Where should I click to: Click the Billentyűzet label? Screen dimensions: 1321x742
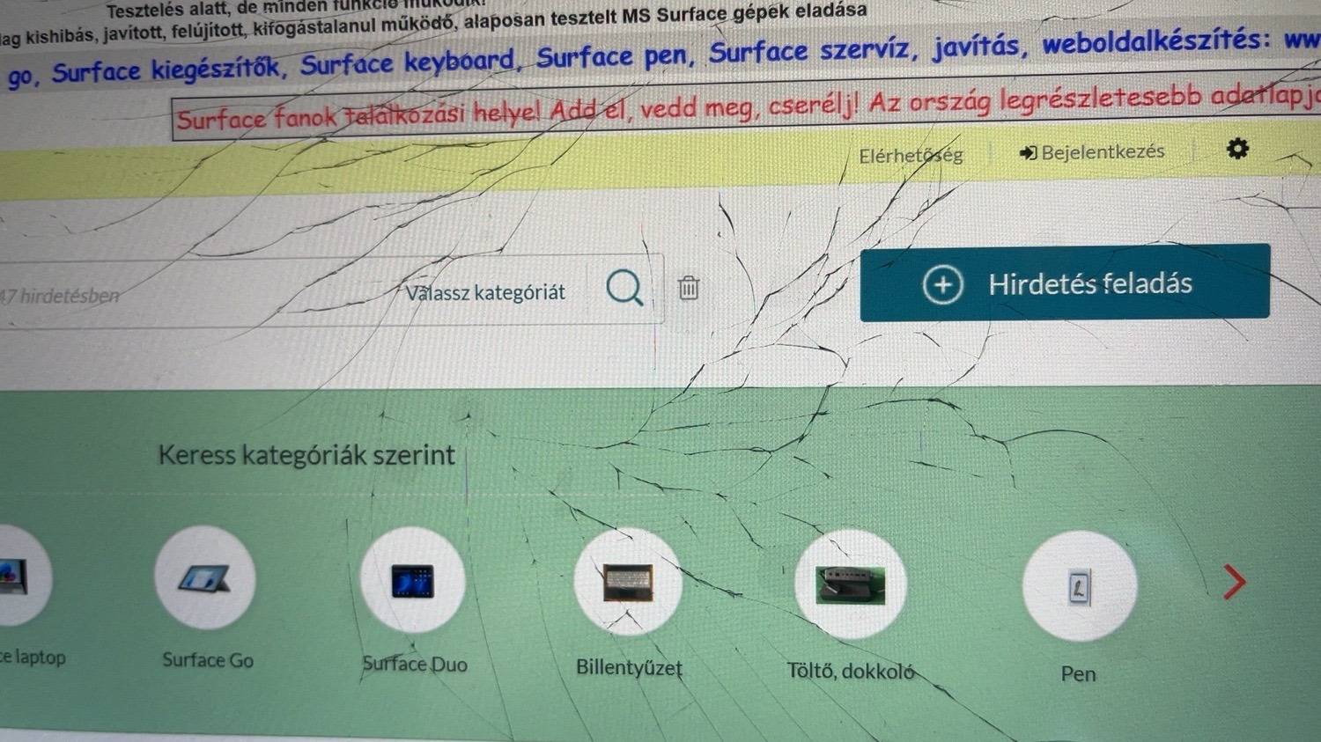pyautogui.click(x=629, y=667)
